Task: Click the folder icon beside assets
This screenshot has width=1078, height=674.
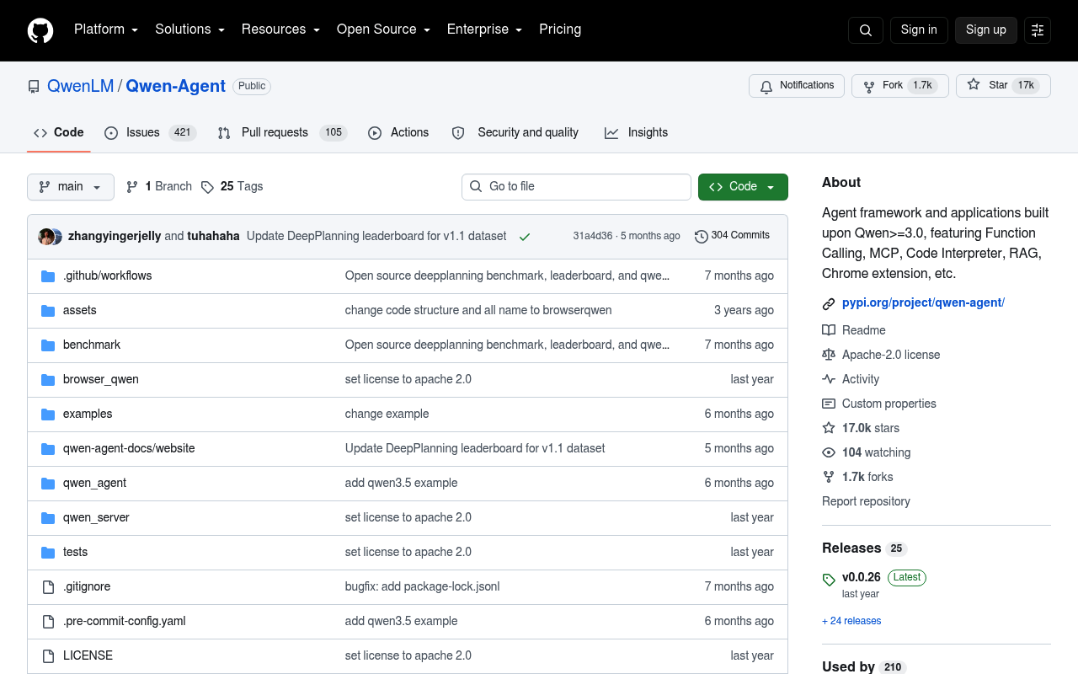Action: 48,311
